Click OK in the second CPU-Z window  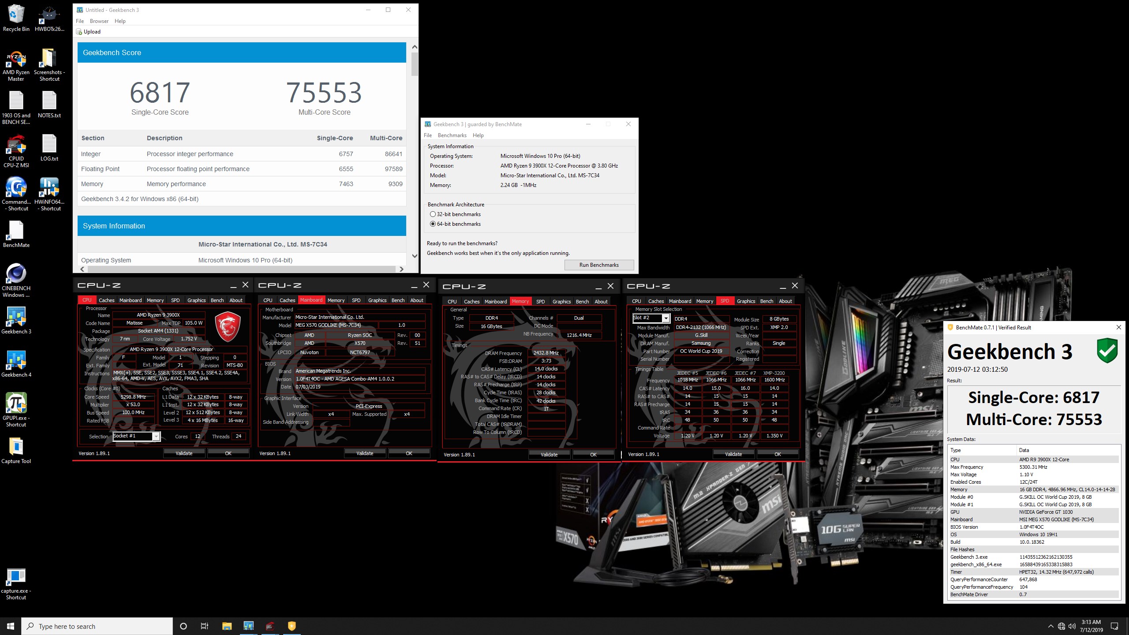click(x=409, y=453)
